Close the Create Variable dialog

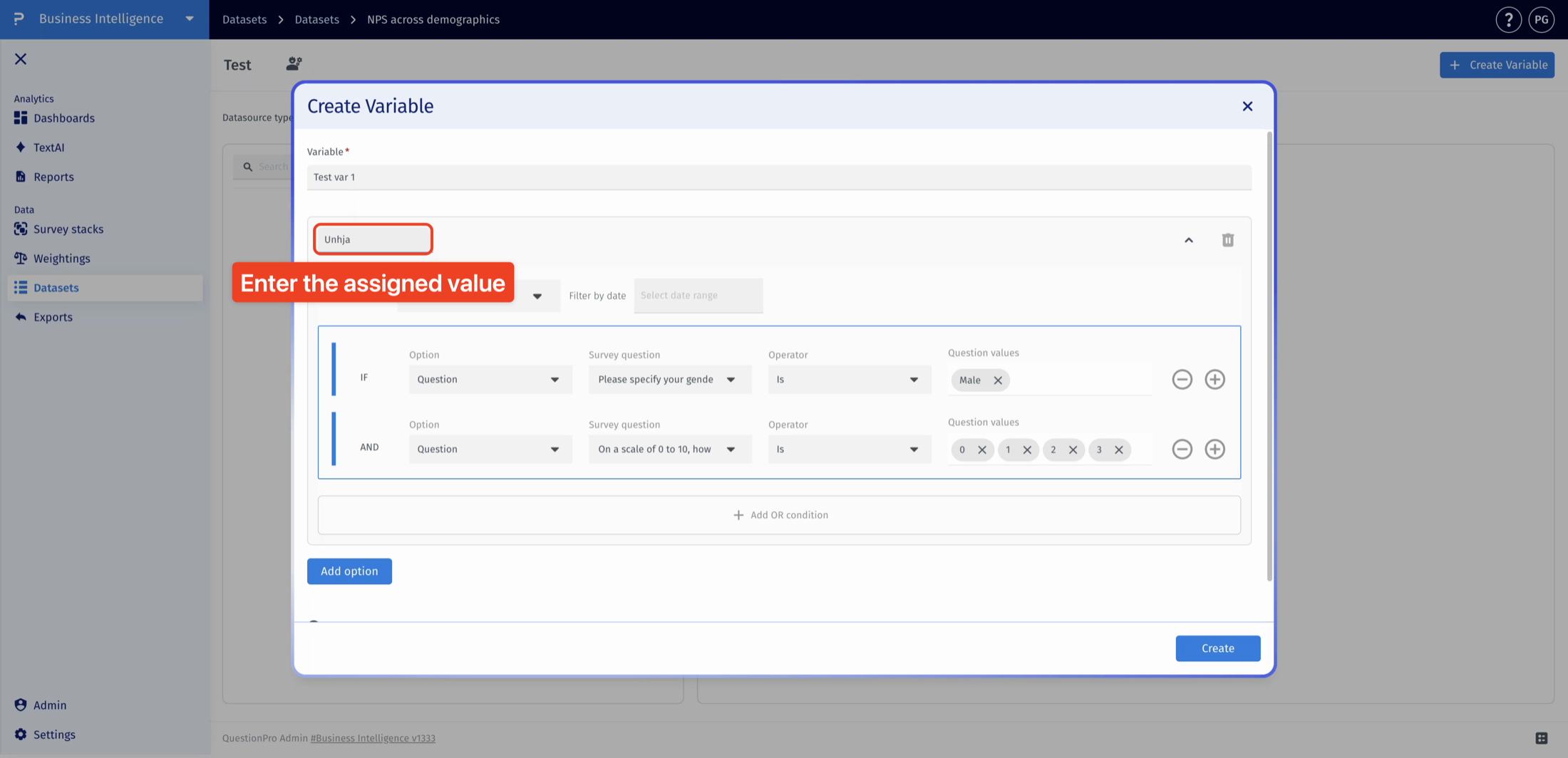(x=1247, y=106)
